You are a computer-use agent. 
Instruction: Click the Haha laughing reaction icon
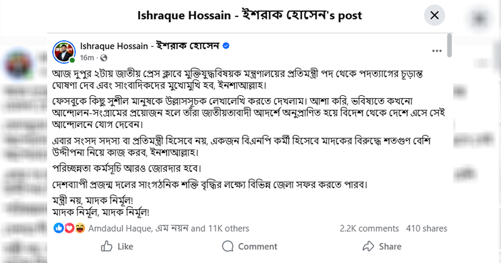(81, 228)
